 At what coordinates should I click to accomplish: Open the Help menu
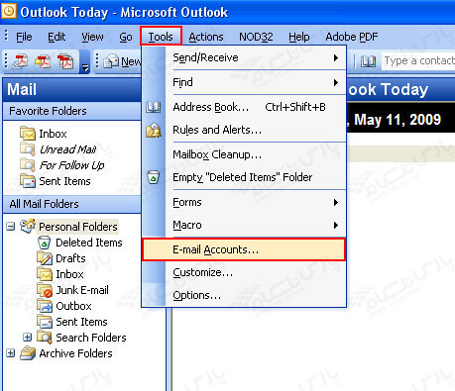click(299, 37)
